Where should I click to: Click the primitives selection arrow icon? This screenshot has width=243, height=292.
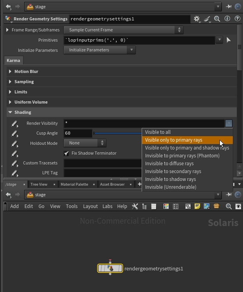(229, 40)
